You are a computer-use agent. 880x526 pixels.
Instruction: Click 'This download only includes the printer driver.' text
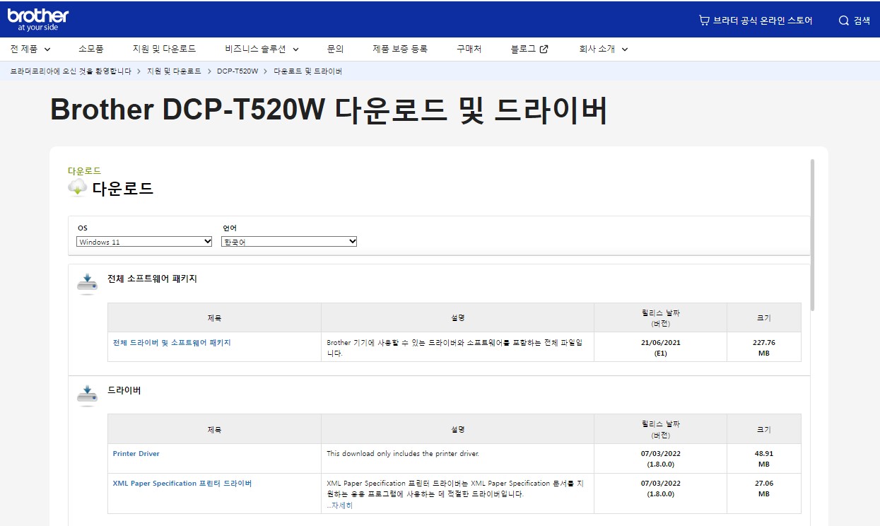coord(403,454)
